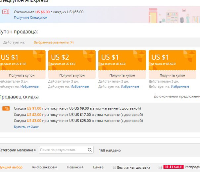Click the Сэкономьте US $6.00 promo text
This screenshot has width=200, height=172.
pyautogui.click(x=49, y=12)
